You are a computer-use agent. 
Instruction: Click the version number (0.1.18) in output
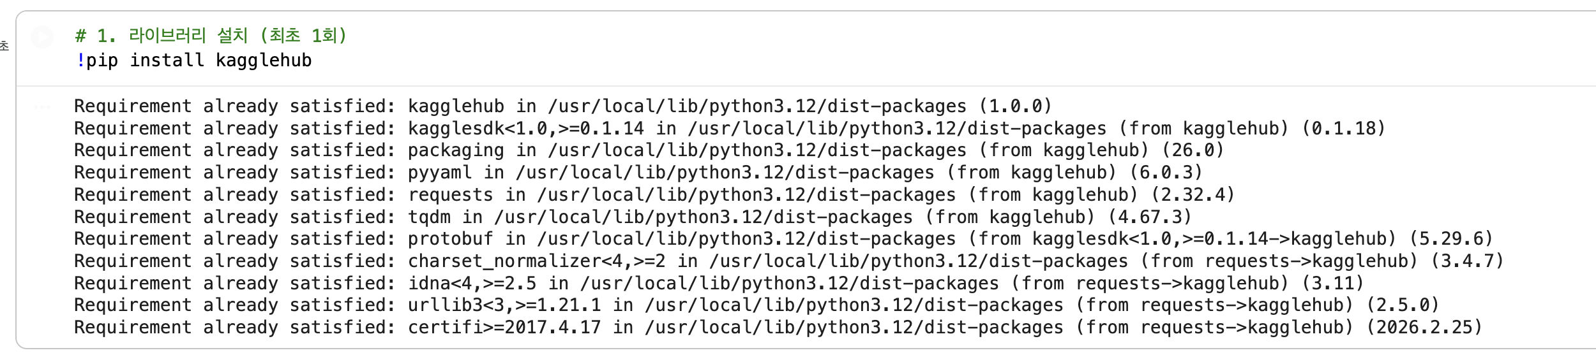tap(1343, 128)
